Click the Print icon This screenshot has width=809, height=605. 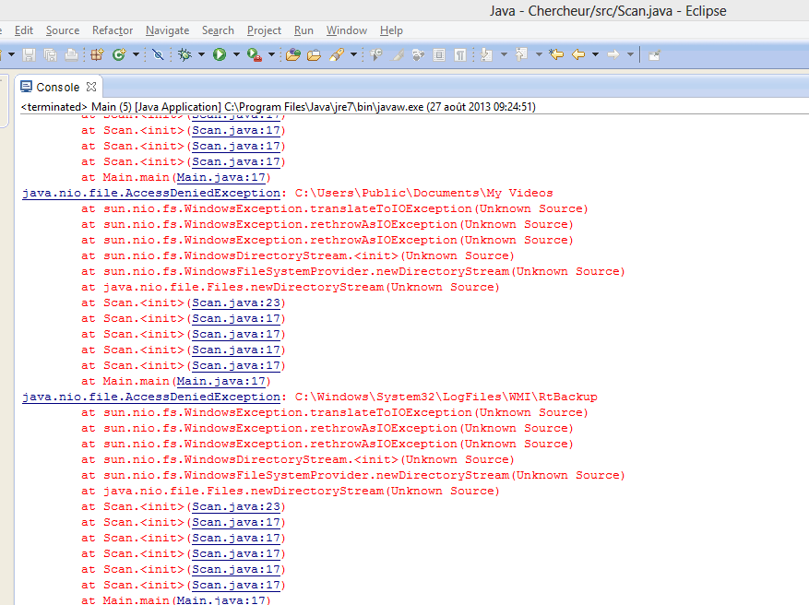[x=69, y=54]
